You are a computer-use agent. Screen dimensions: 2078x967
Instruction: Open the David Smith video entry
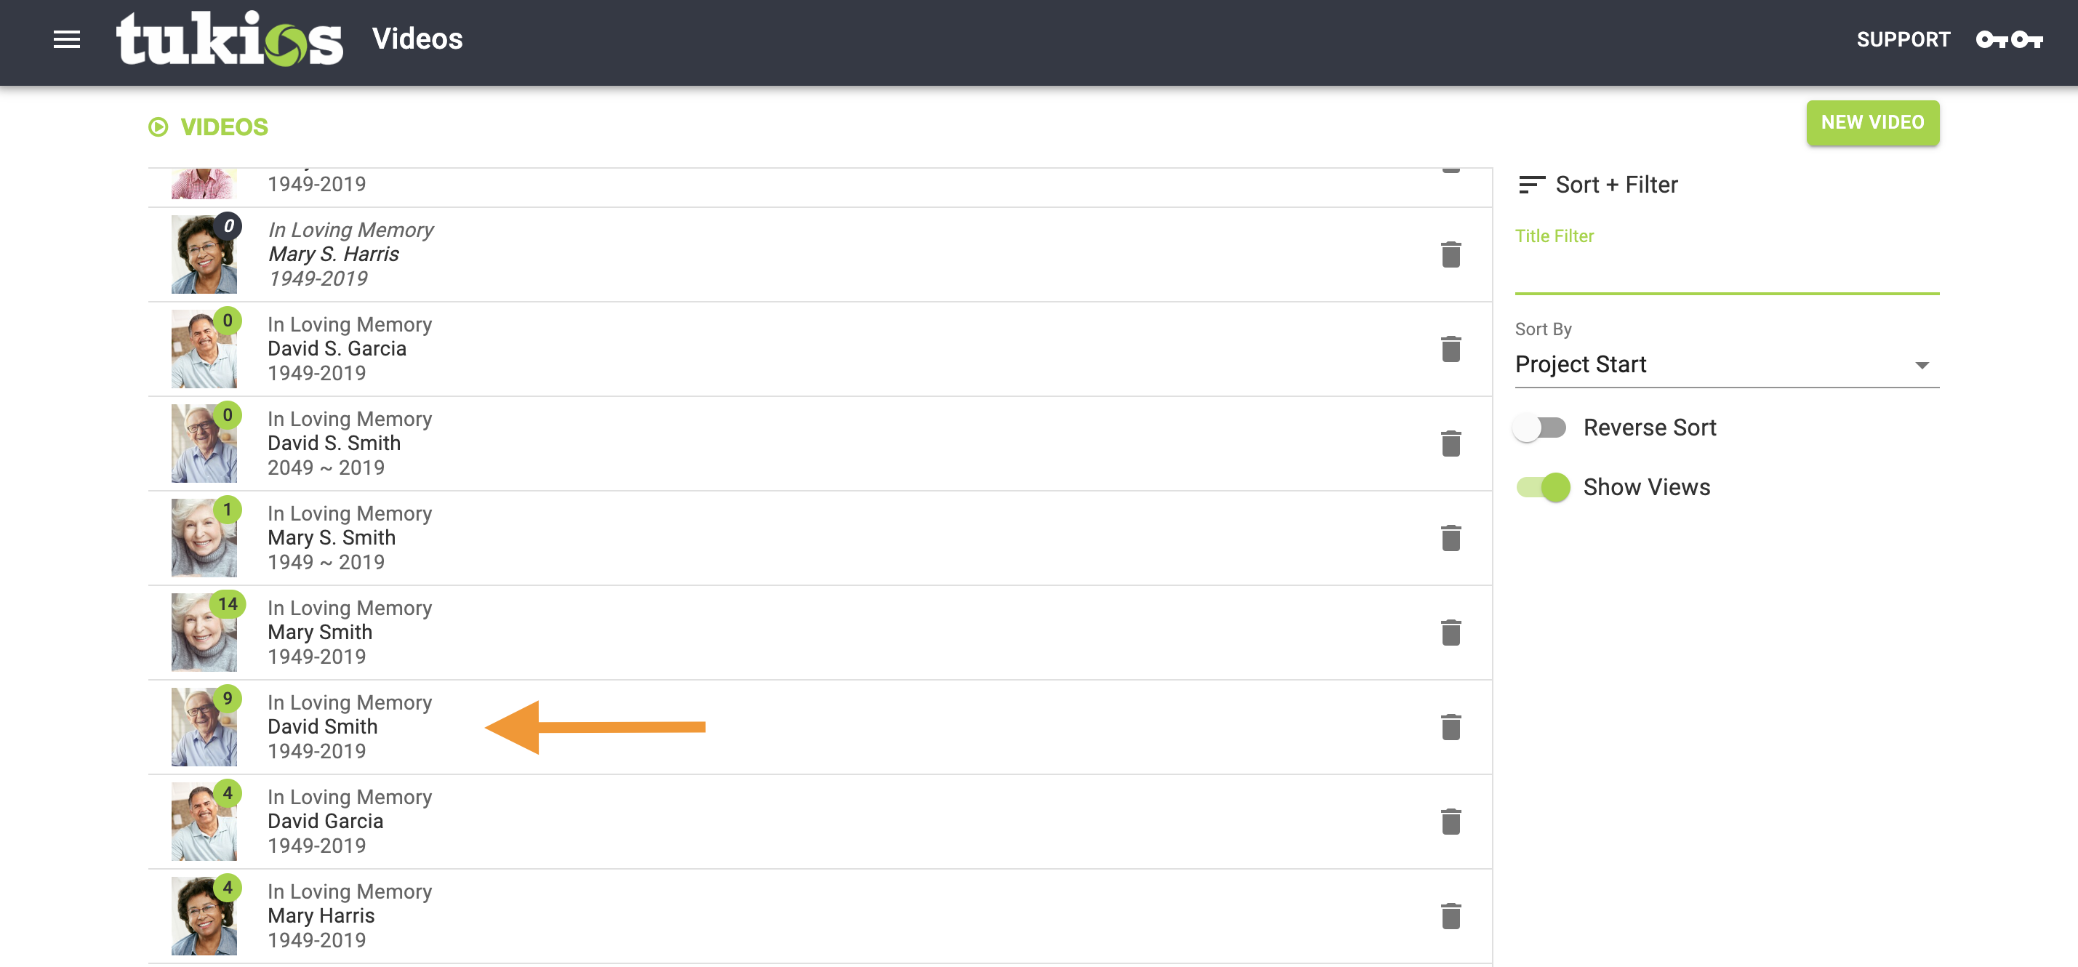(x=349, y=728)
